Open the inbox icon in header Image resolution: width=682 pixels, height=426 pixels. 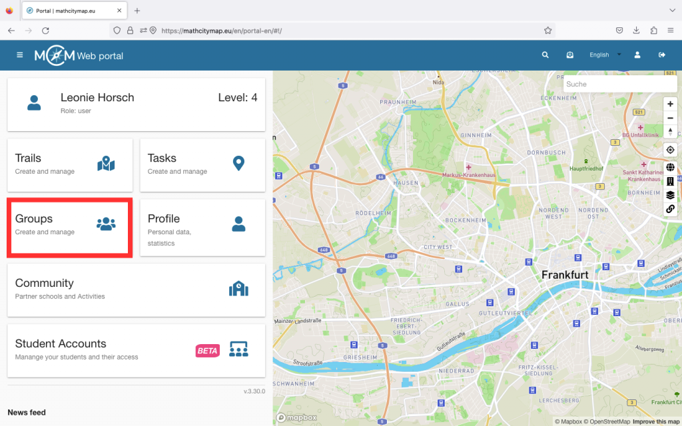click(570, 55)
